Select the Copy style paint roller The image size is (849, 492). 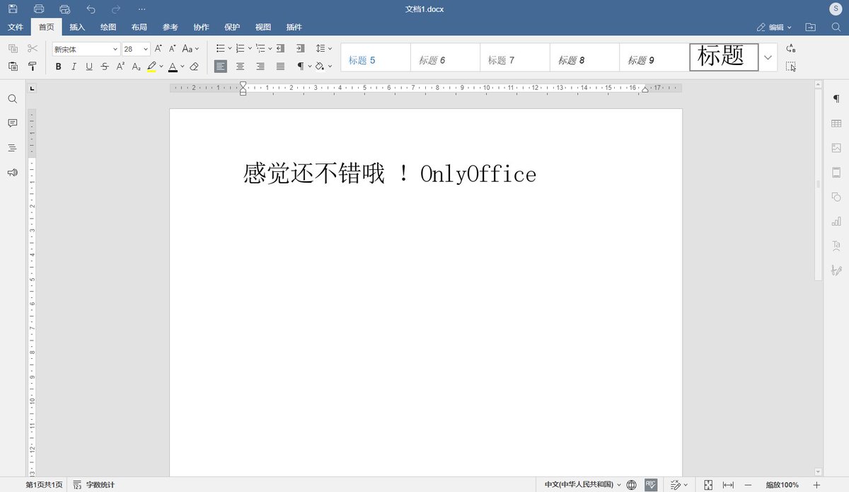coord(33,67)
